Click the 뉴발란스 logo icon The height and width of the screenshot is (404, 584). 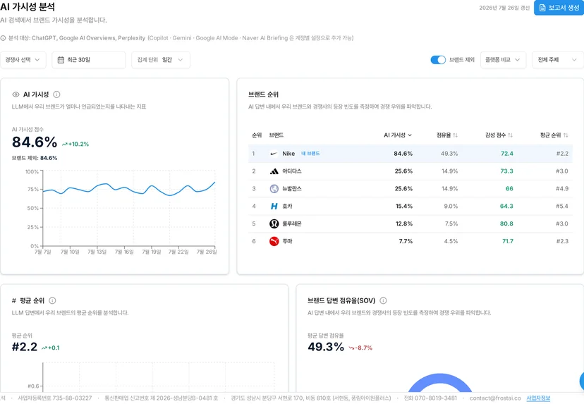tap(274, 189)
